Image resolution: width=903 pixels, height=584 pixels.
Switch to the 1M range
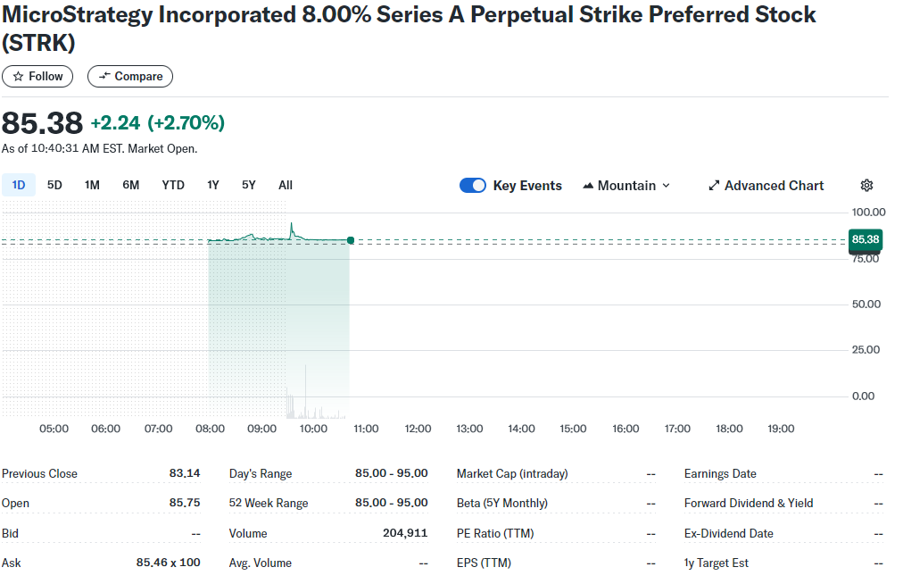pos(92,185)
